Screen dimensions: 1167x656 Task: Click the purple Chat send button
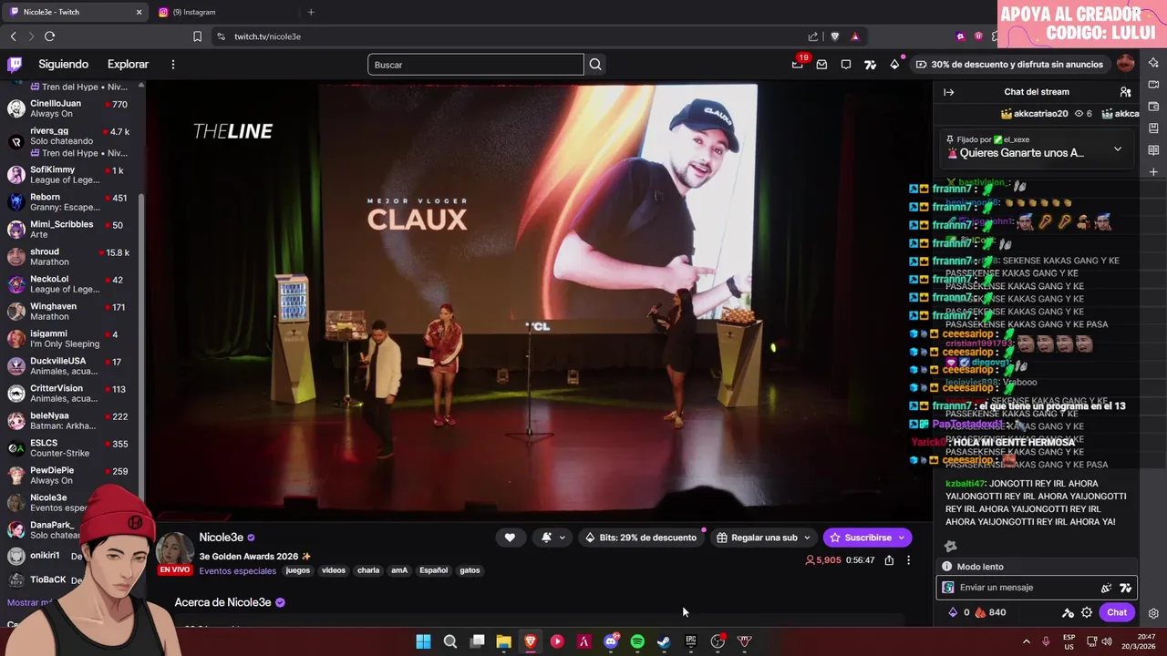[x=1117, y=612]
